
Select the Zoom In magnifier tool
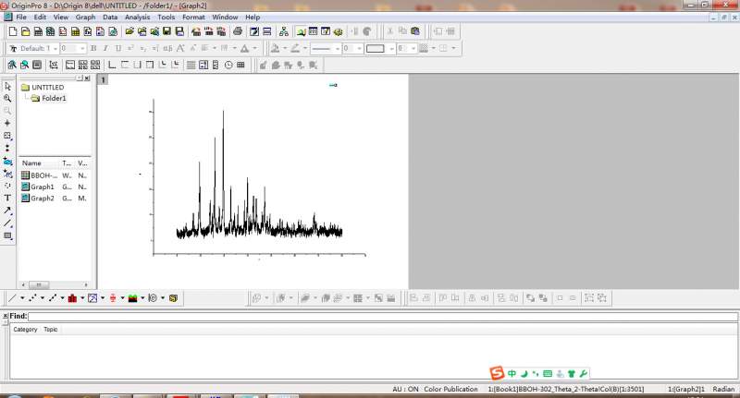(x=7, y=98)
